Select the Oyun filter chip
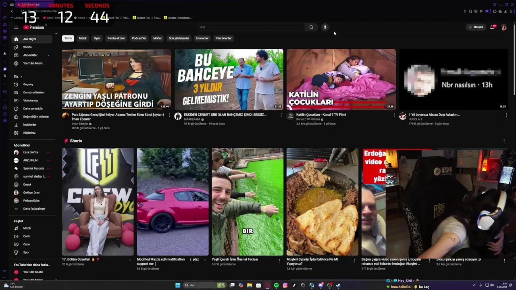 97,38
